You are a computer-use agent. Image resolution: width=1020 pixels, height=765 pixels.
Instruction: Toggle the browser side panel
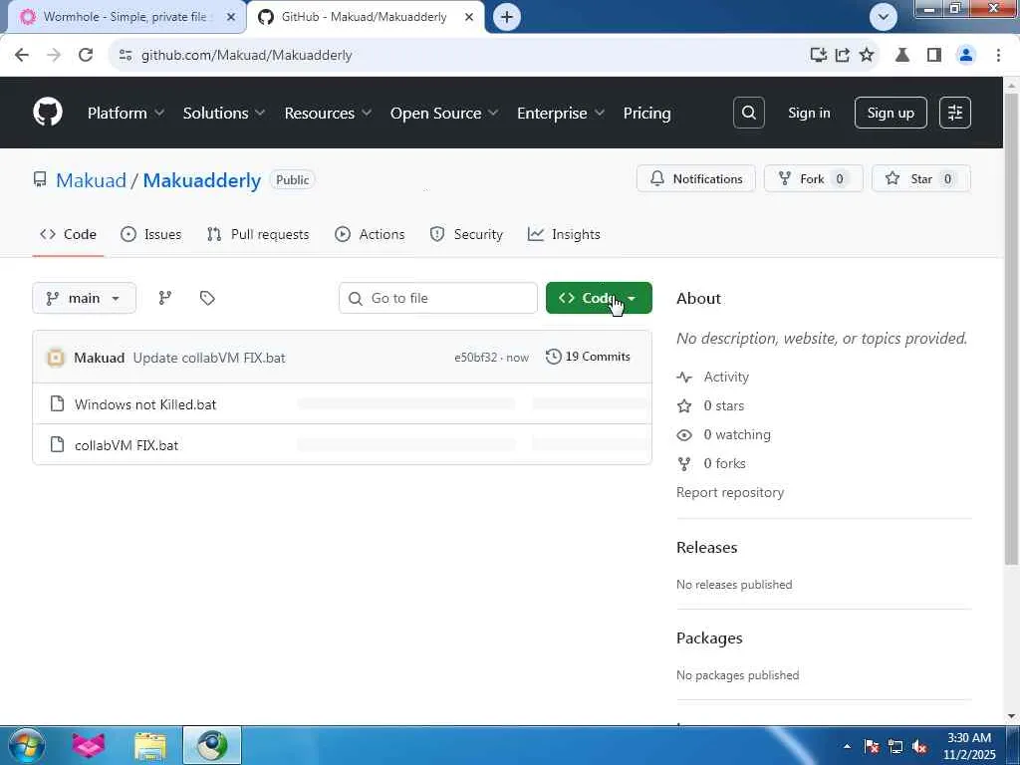(934, 55)
